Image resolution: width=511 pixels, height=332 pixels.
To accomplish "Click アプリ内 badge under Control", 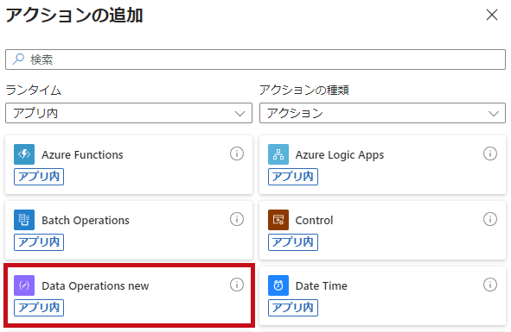I will (293, 242).
